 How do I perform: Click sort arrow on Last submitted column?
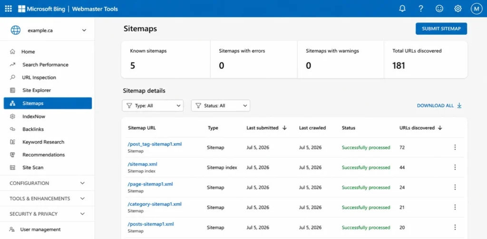pyautogui.click(x=284, y=128)
